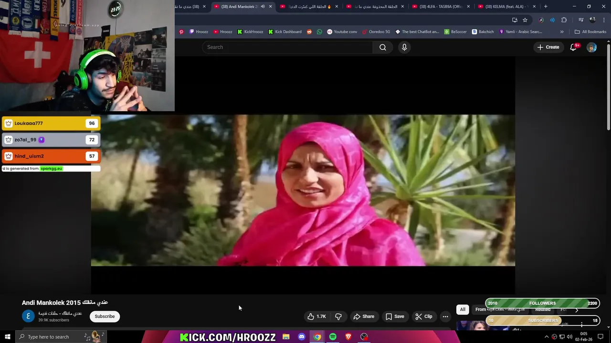The height and width of the screenshot is (343, 611).
Task: Open the All Bookmarks folder
Action: point(590,32)
